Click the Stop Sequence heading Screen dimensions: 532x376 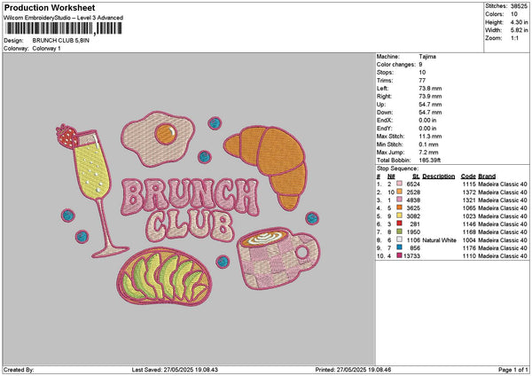(x=397, y=168)
